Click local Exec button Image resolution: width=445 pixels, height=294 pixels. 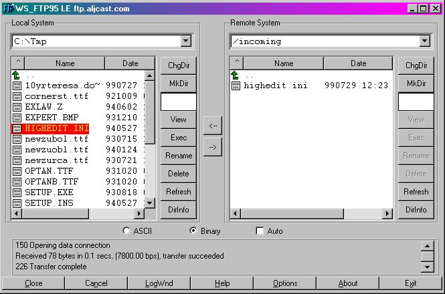pos(179,138)
